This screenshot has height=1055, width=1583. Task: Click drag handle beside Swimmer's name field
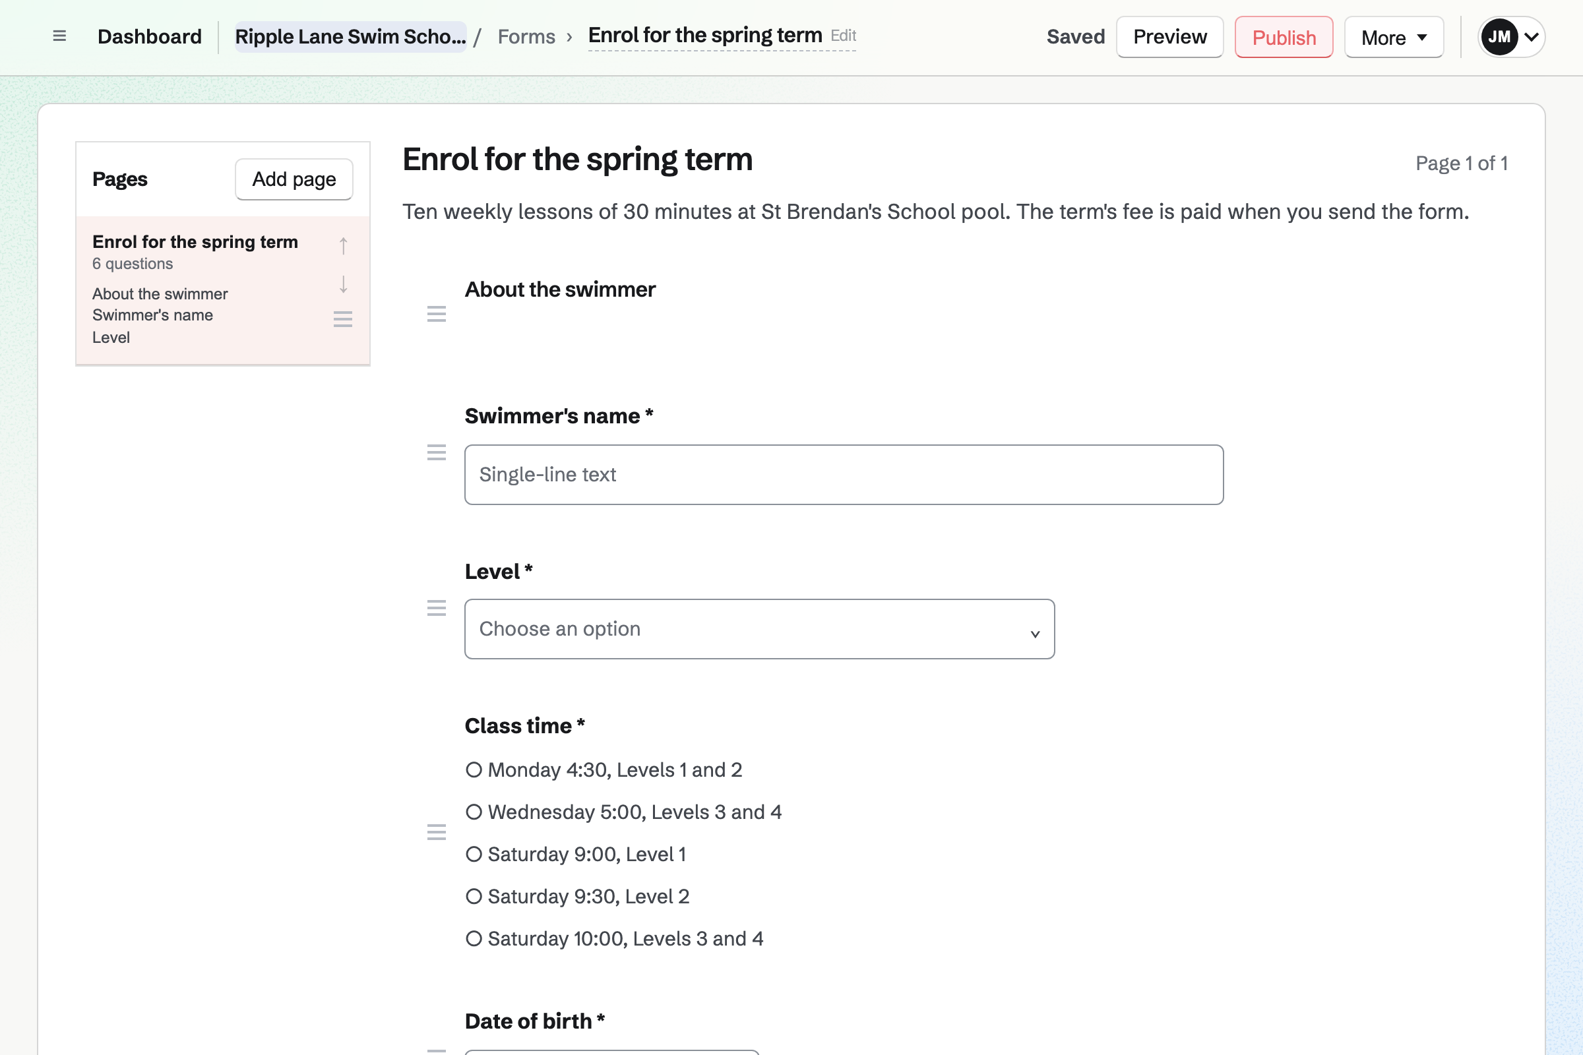point(437,452)
